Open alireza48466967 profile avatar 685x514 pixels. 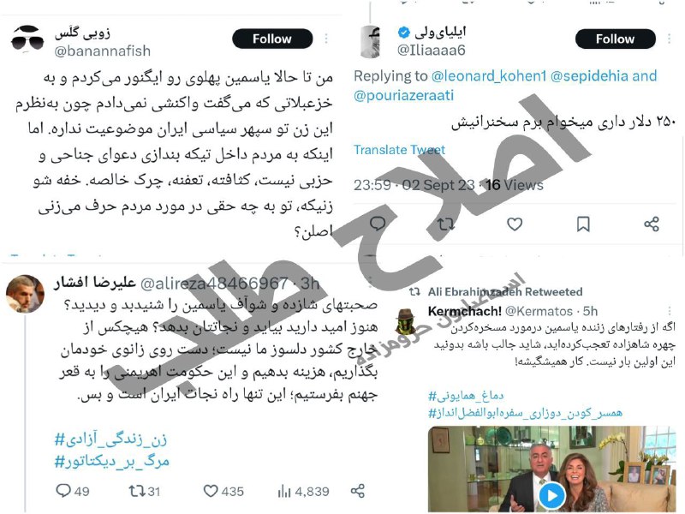point(25,294)
